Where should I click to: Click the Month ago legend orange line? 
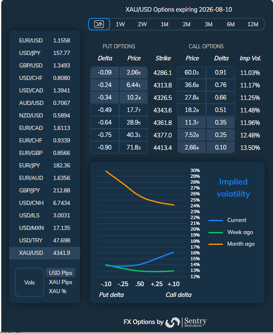[215, 244]
